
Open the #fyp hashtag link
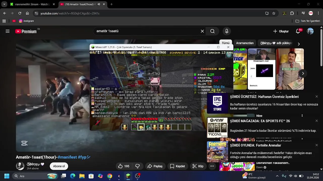84,157
